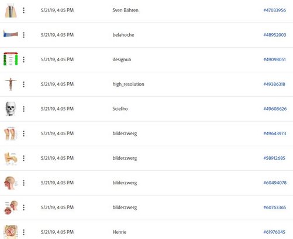This screenshot has height=239, width=293.
Task: Open asset link #61976045
Action: pyautogui.click(x=274, y=232)
